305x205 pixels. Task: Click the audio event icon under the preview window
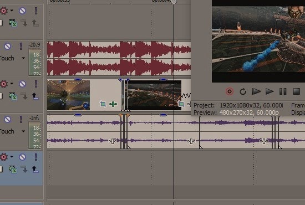(191, 141)
